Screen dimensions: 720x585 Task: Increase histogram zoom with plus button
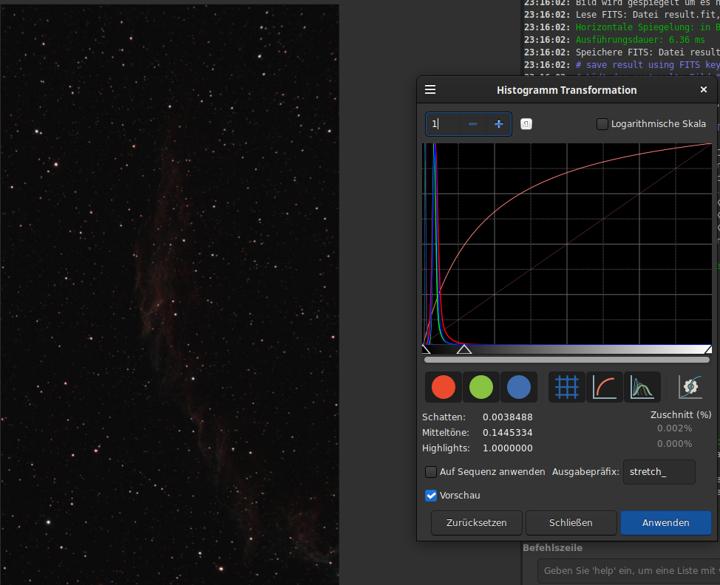pos(499,124)
